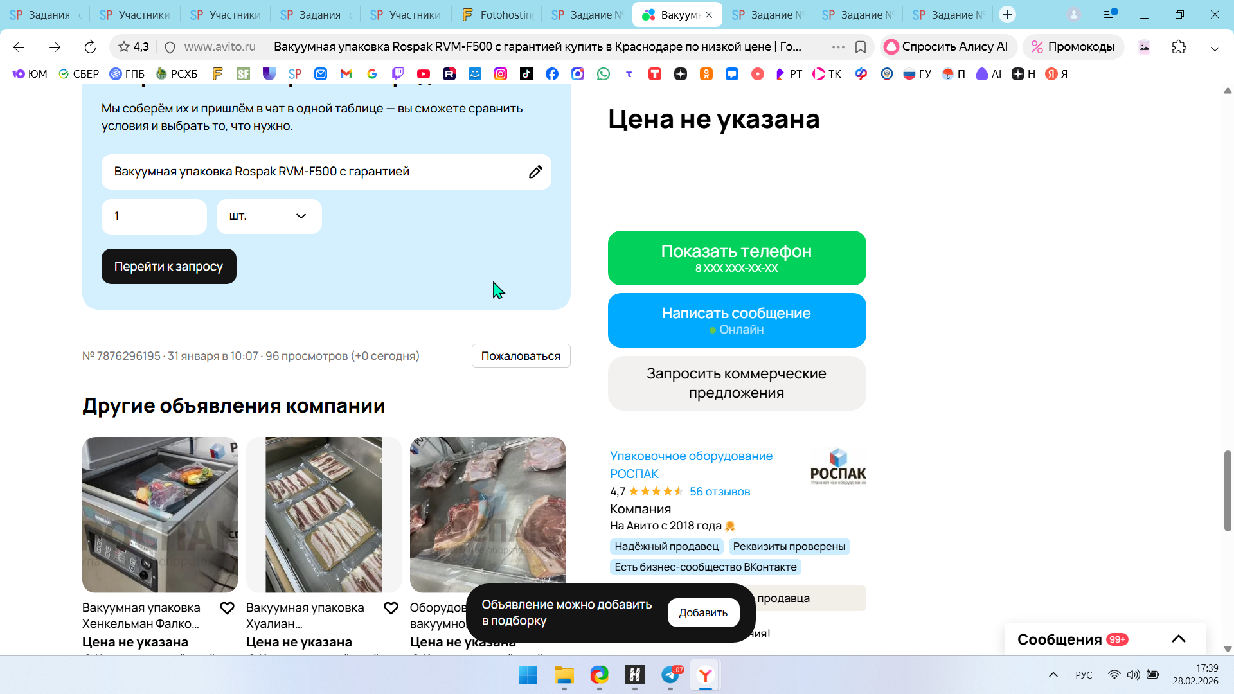Image resolution: width=1234 pixels, height=694 pixels.
Task: Expand hidden system tray icons arrow
Action: pos(1053,675)
